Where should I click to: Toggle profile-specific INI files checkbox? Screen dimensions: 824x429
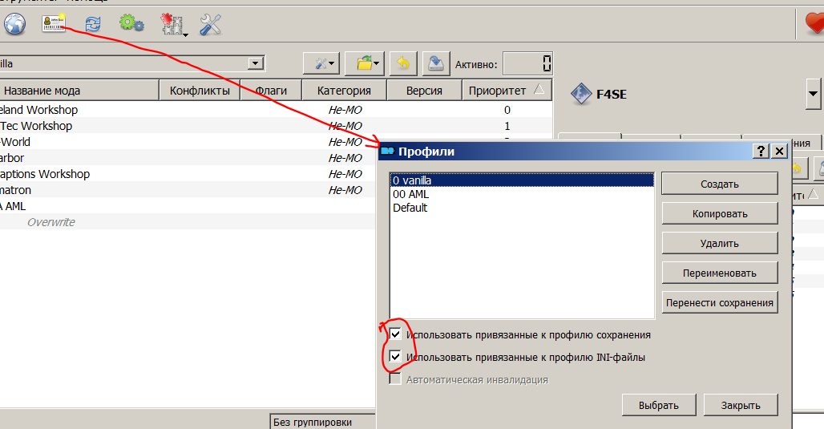coord(395,357)
